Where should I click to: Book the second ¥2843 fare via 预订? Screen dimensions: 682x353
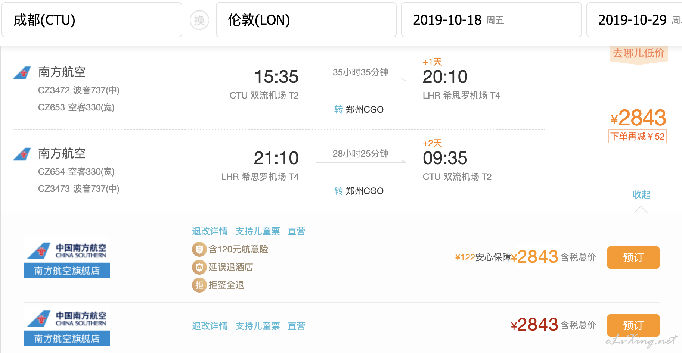[633, 325]
